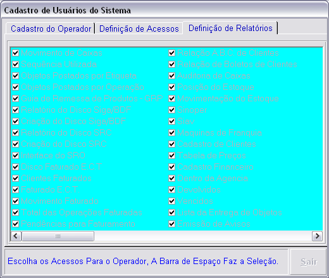The image size is (329, 278).
Task: Click the Sair button
Action: click(309, 262)
